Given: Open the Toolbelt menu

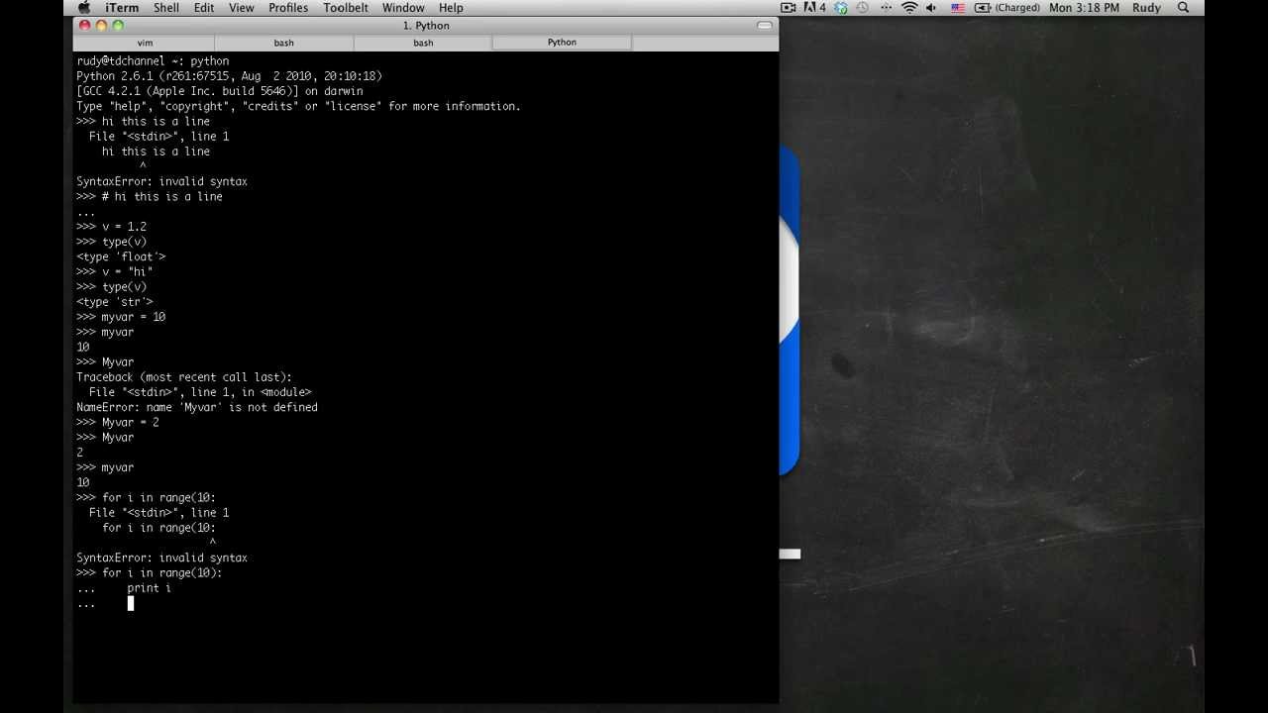Looking at the screenshot, I should coord(346,8).
